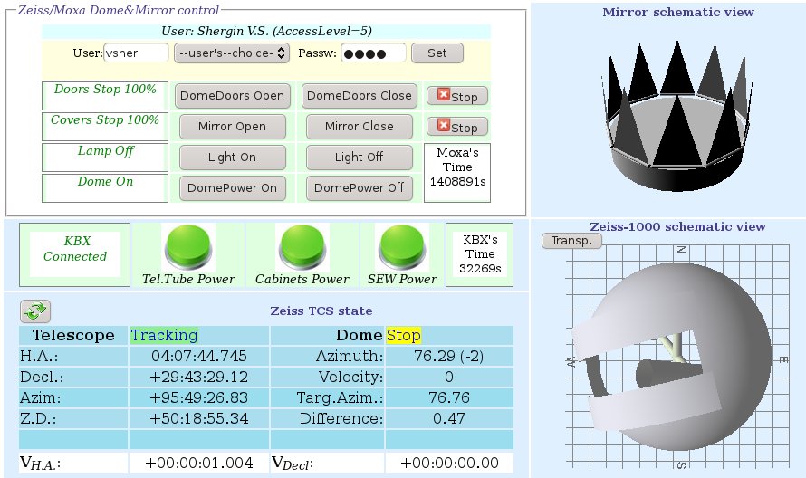Click the KBX Connected status box
Image resolution: width=806 pixels, height=478 pixels.
(x=74, y=255)
